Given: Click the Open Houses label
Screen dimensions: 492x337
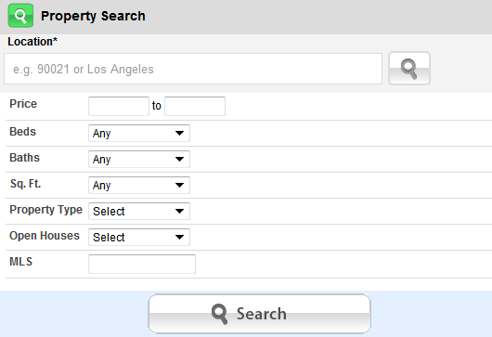Looking at the screenshot, I should [x=45, y=236].
